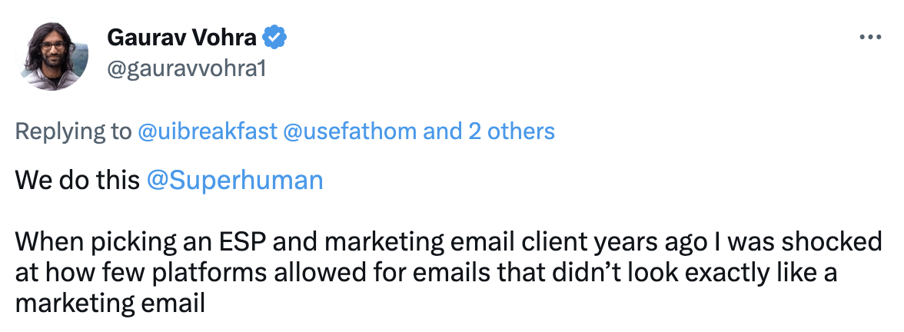Click the blue verified checkmark badge
This screenshot has height=332, width=904.
275,36
